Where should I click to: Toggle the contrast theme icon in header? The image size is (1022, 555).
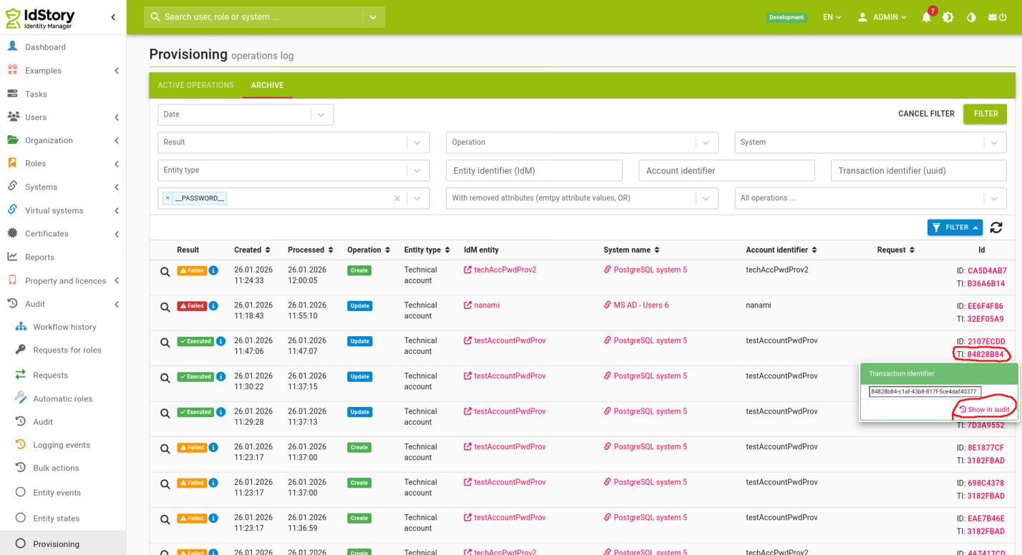point(971,17)
